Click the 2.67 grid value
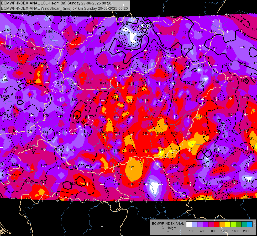257x236 pixels. coord(131,33)
